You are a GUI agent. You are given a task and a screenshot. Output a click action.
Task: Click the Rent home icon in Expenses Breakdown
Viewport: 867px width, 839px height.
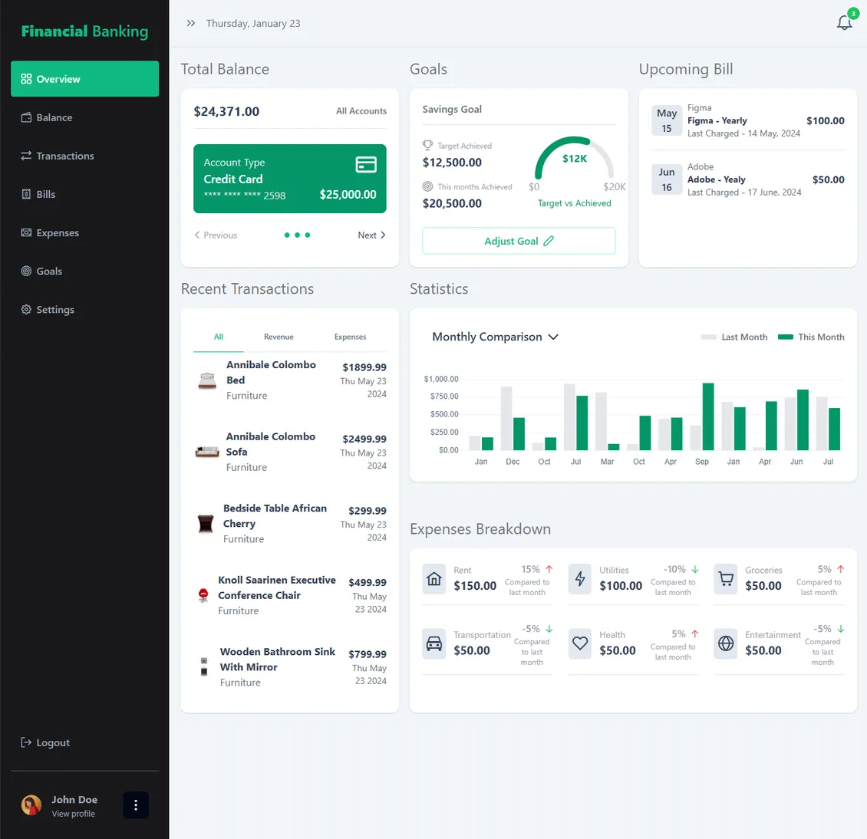(433, 579)
